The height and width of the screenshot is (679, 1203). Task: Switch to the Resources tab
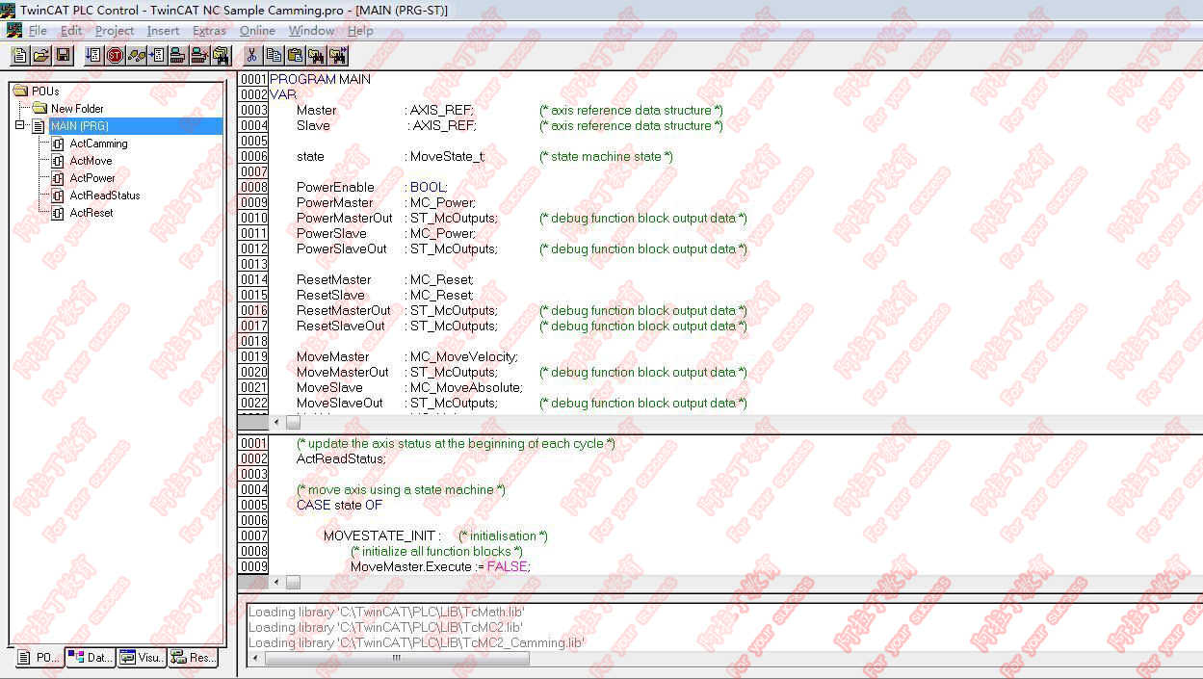192,658
